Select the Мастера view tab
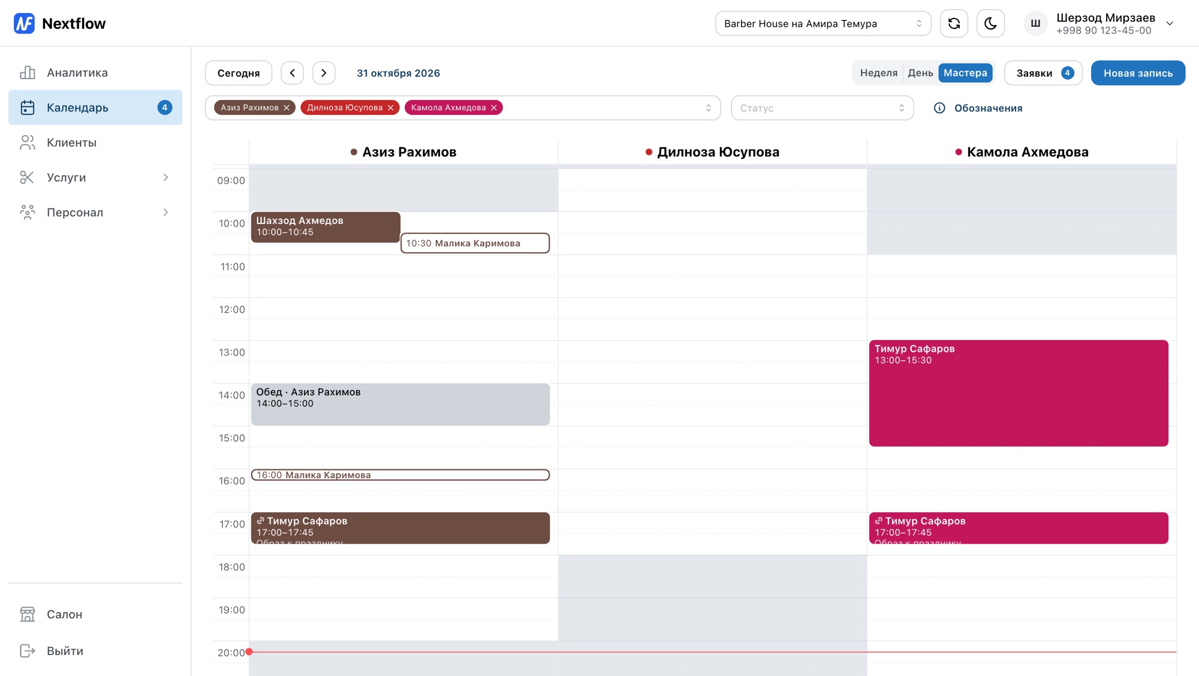This screenshot has width=1199, height=676. click(965, 73)
